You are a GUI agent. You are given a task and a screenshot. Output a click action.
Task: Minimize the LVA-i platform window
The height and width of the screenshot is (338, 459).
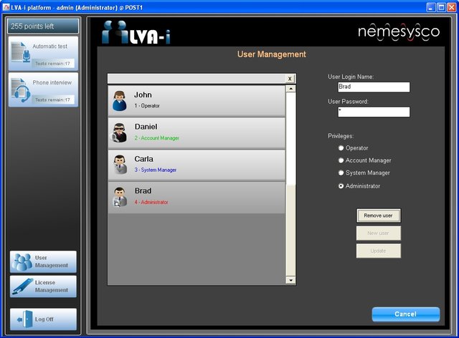tap(430, 7)
